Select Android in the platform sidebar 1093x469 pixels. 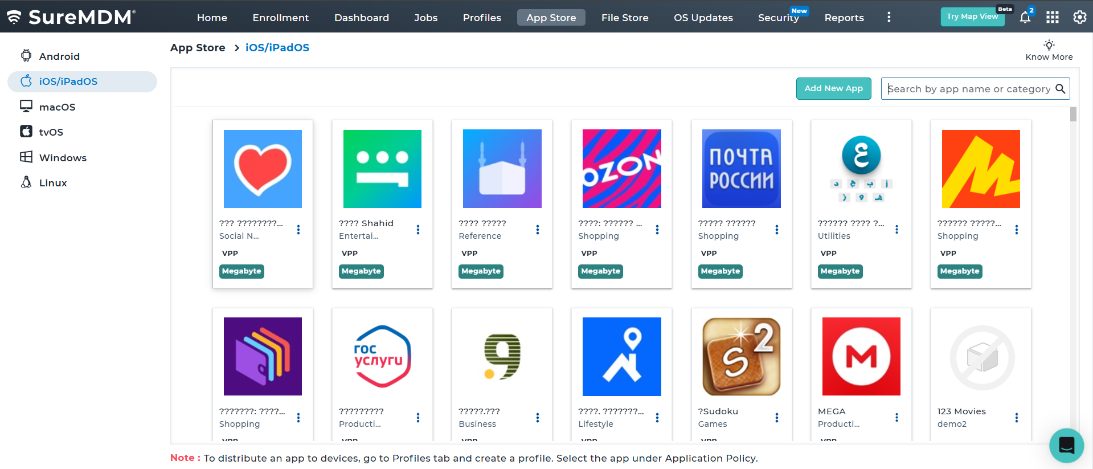59,56
